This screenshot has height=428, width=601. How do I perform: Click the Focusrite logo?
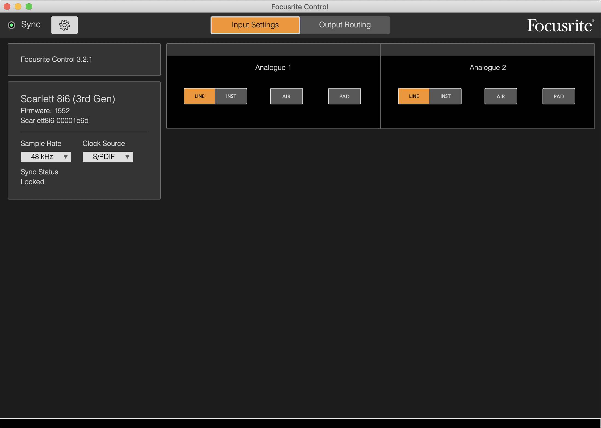point(561,26)
